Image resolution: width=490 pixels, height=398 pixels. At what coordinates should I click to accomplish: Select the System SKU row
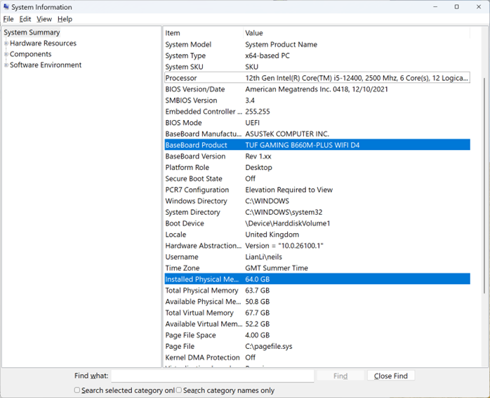click(x=317, y=67)
